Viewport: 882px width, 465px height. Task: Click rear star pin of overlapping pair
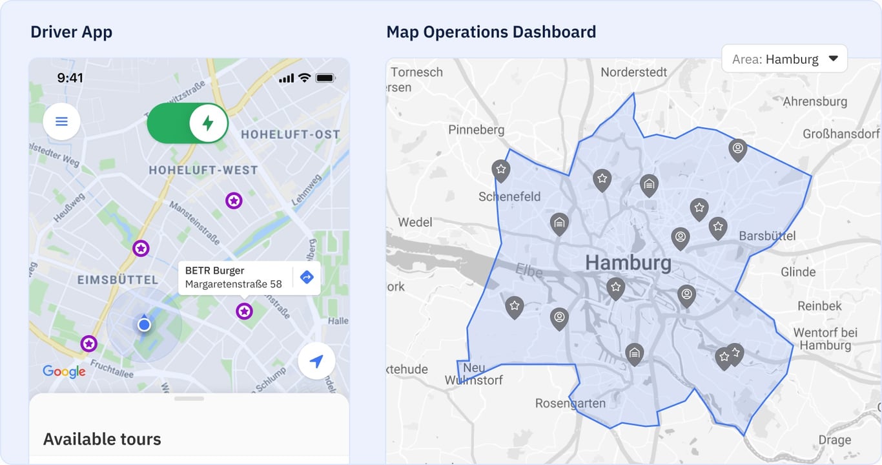[x=737, y=353]
